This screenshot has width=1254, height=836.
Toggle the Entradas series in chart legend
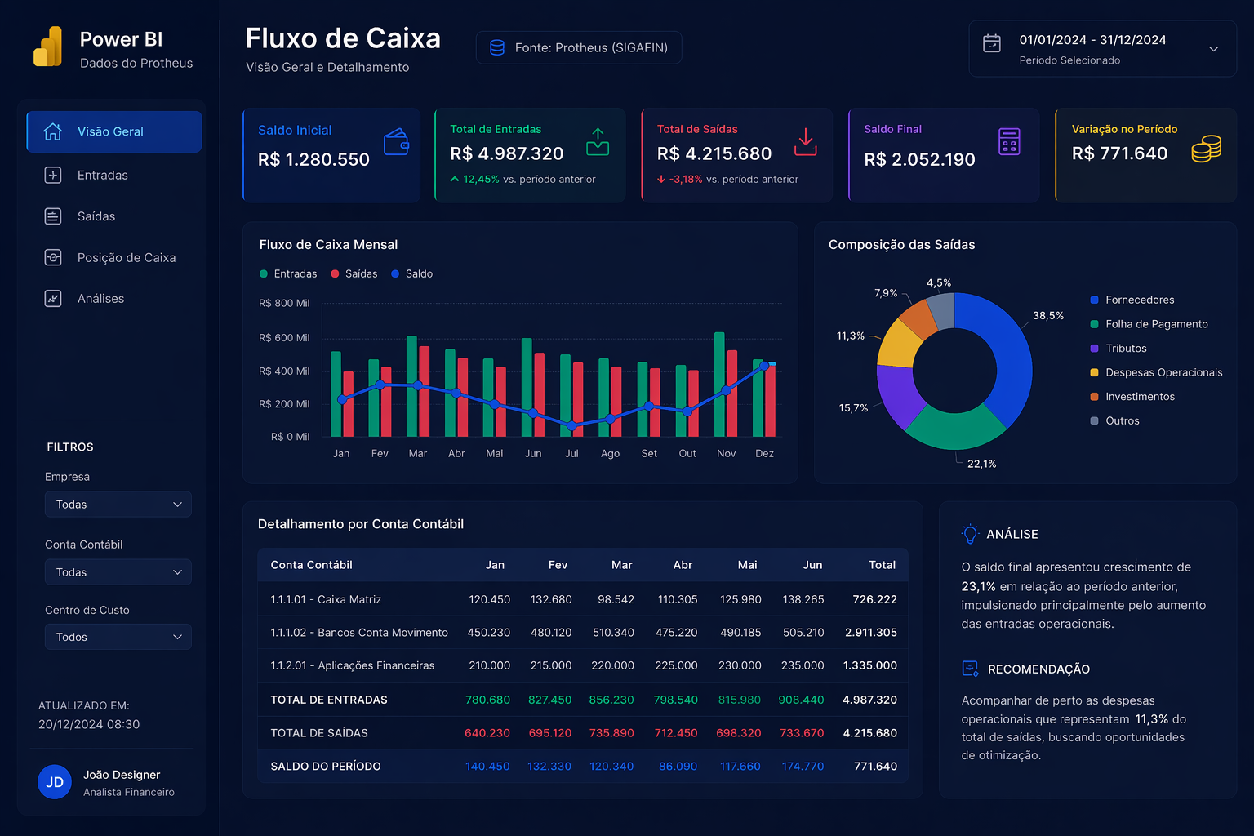(287, 274)
